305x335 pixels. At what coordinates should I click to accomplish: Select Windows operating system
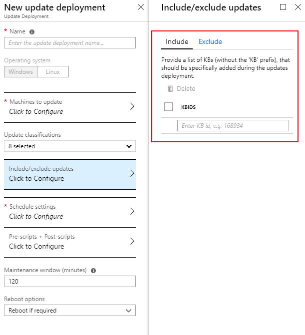click(x=21, y=72)
